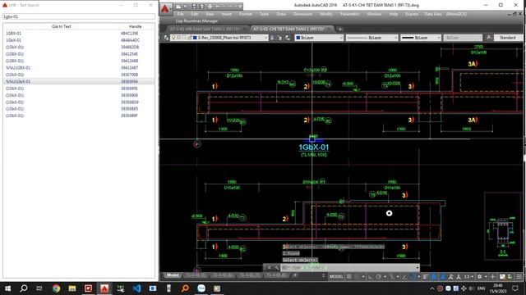Screen dimensions: 526x295
Task: Open Windows Start menu
Action: click(7, 288)
